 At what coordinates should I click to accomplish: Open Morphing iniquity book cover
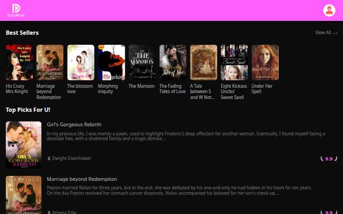(x=111, y=63)
